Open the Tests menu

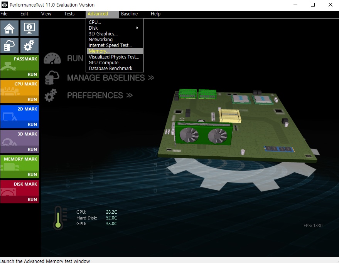point(69,14)
